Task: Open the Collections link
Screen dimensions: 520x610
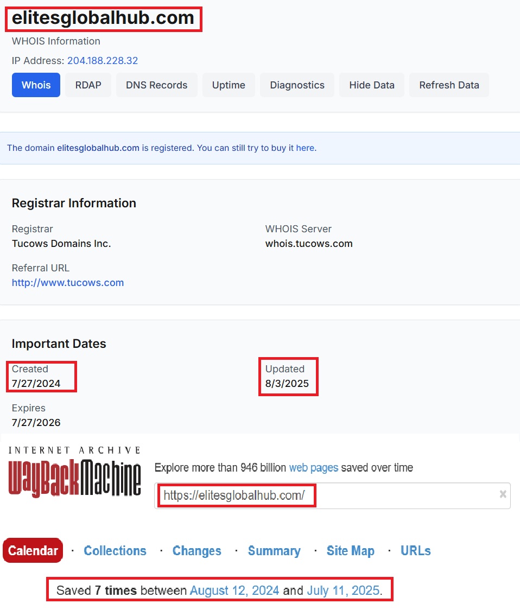Action: (115, 550)
